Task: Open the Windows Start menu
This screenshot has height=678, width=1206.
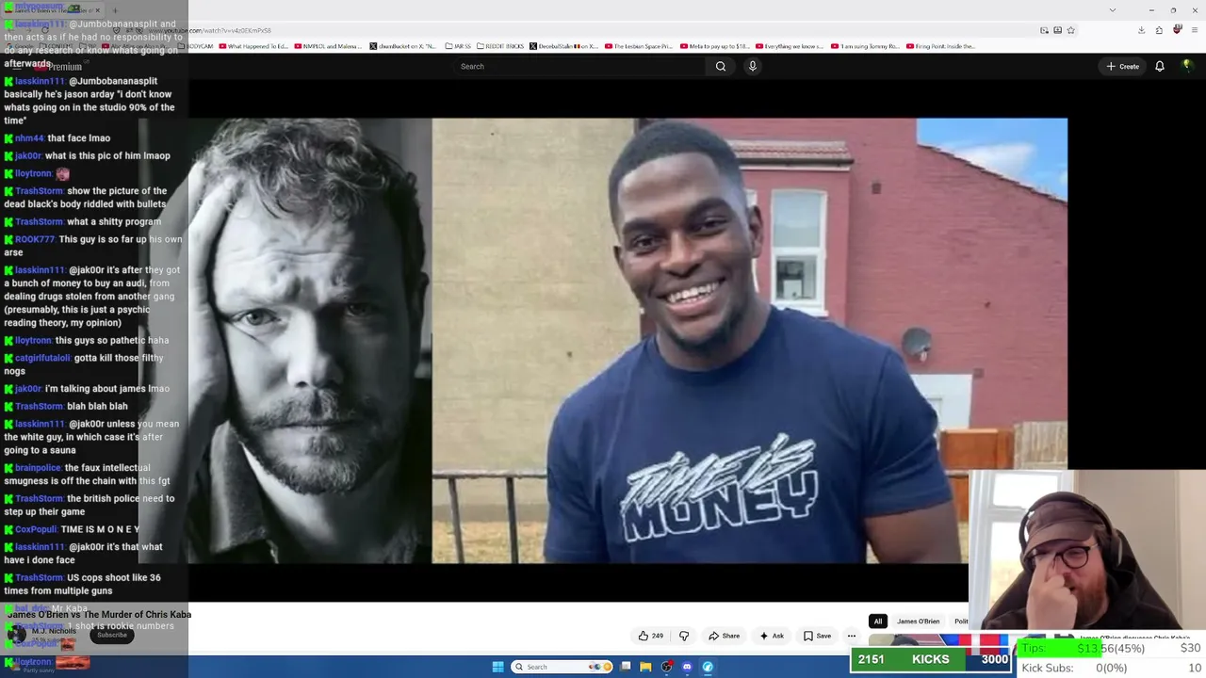Action: coord(497,667)
